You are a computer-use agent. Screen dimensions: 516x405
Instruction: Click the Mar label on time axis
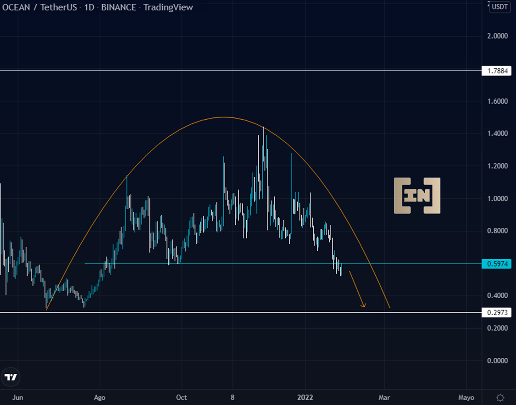pyautogui.click(x=384, y=398)
